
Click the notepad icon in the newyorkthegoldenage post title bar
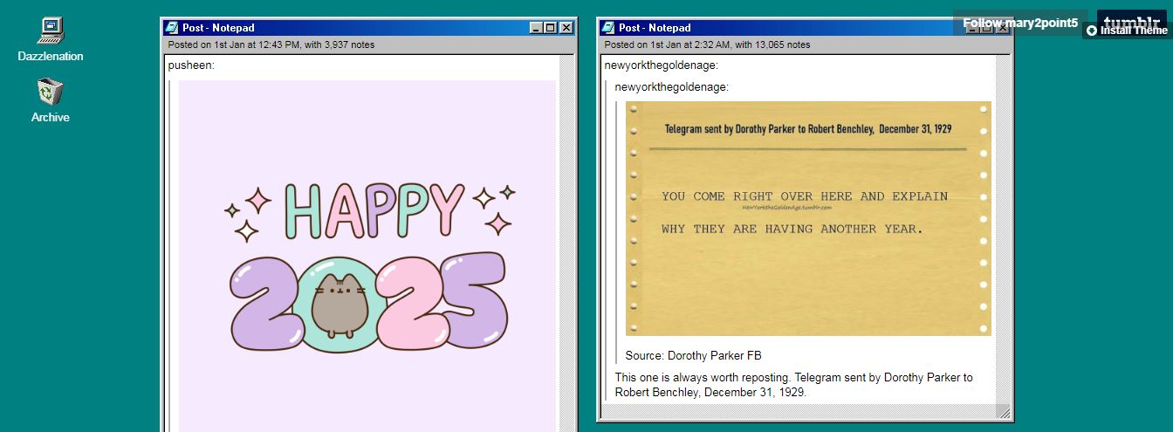coord(608,28)
